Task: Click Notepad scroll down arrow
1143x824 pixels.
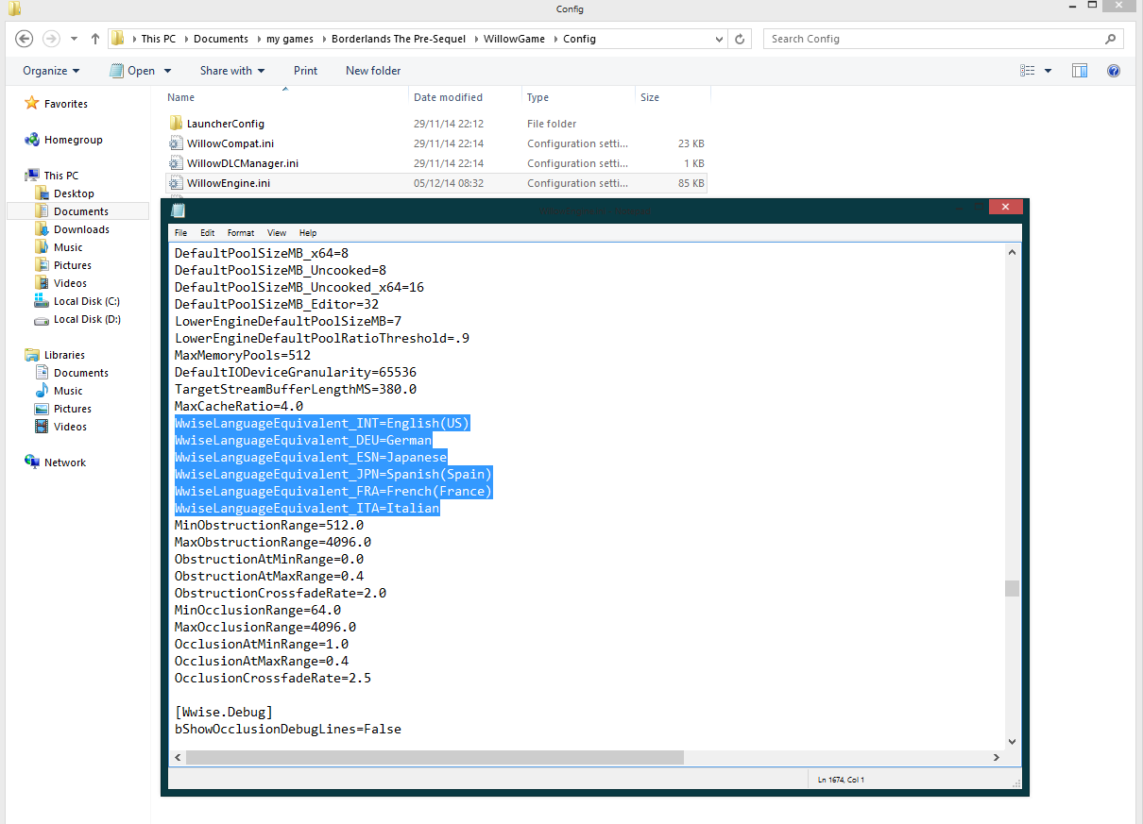Action: [1012, 741]
